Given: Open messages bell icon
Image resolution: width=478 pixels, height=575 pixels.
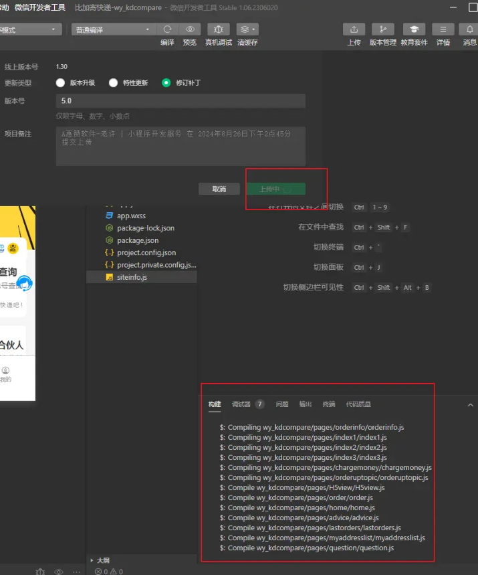Looking at the screenshot, I should [469, 29].
